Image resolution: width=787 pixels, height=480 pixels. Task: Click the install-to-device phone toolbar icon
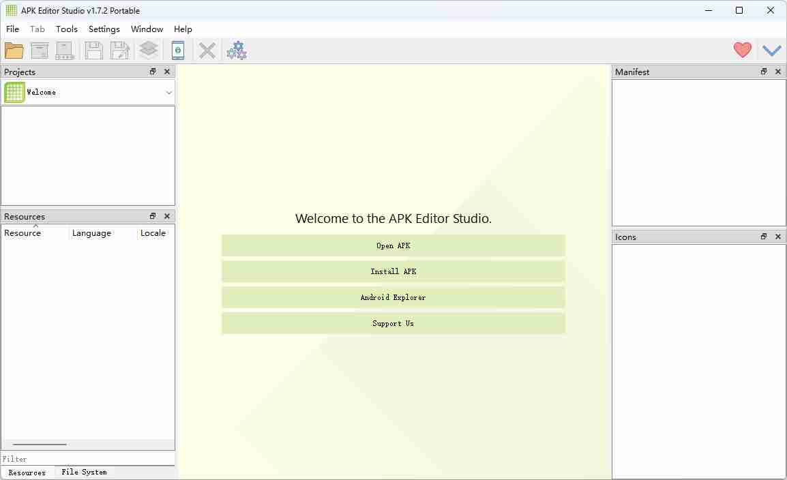178,50
